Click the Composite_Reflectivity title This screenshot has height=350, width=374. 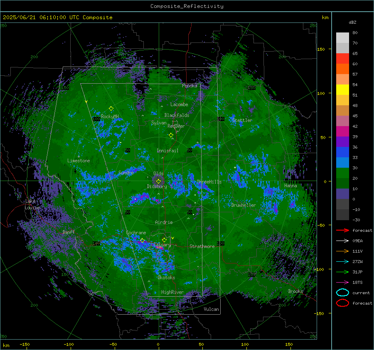[187, 6]
